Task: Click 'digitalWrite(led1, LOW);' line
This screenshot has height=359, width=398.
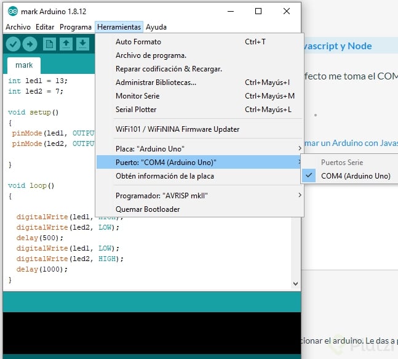Action: click(x=68, y=248)
